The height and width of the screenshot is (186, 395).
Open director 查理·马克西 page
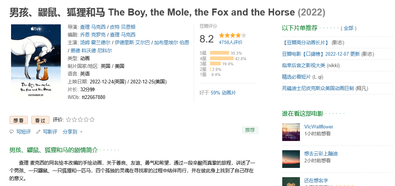tap(93, 27)
